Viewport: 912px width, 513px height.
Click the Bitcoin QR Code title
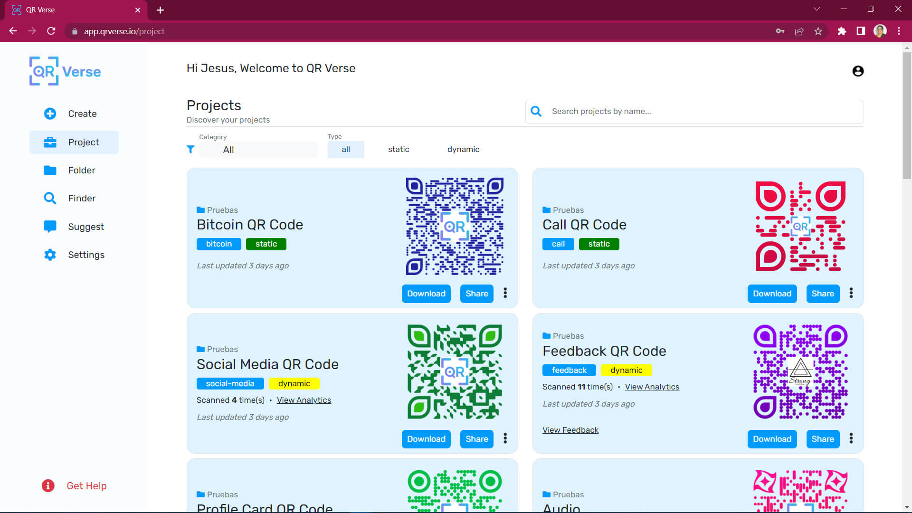pyautogui.click(x=250, y=225)
